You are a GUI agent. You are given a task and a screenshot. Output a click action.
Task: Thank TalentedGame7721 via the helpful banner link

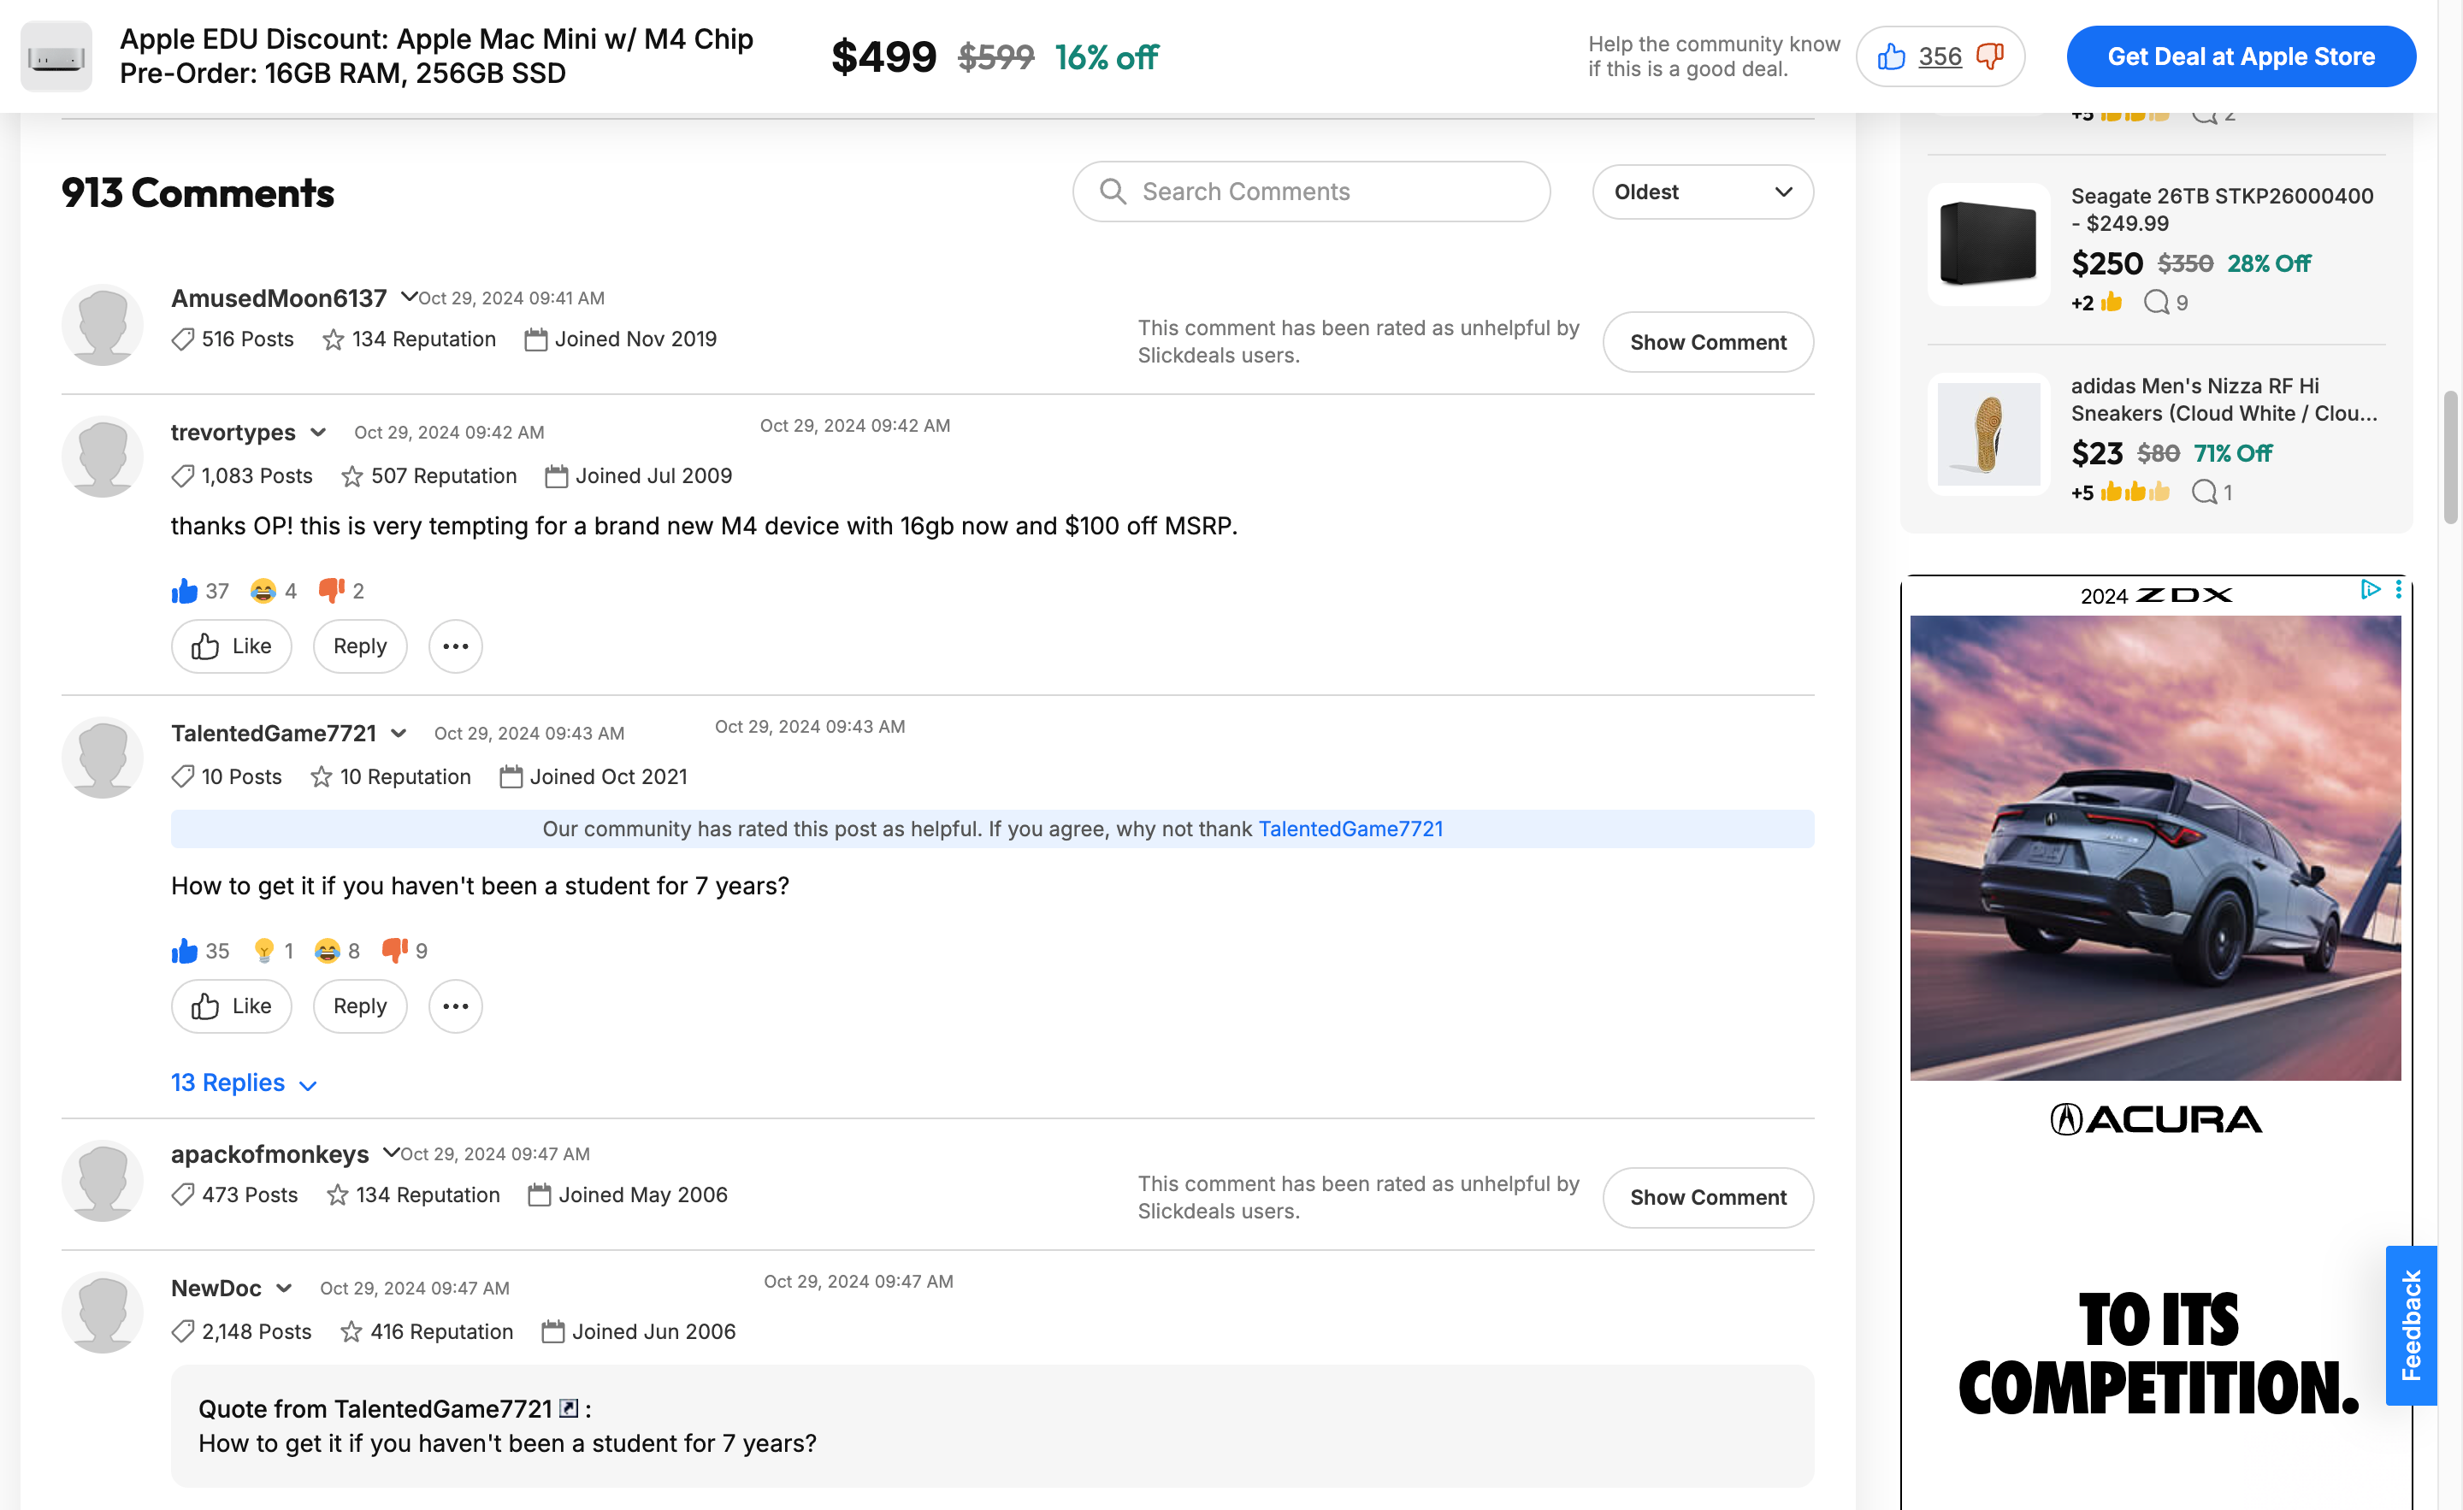1350,829
